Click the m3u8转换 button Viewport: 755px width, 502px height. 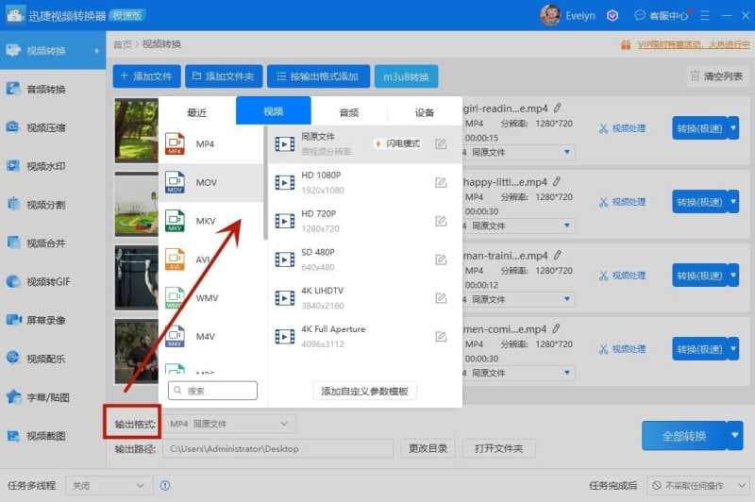coord(407,76)
